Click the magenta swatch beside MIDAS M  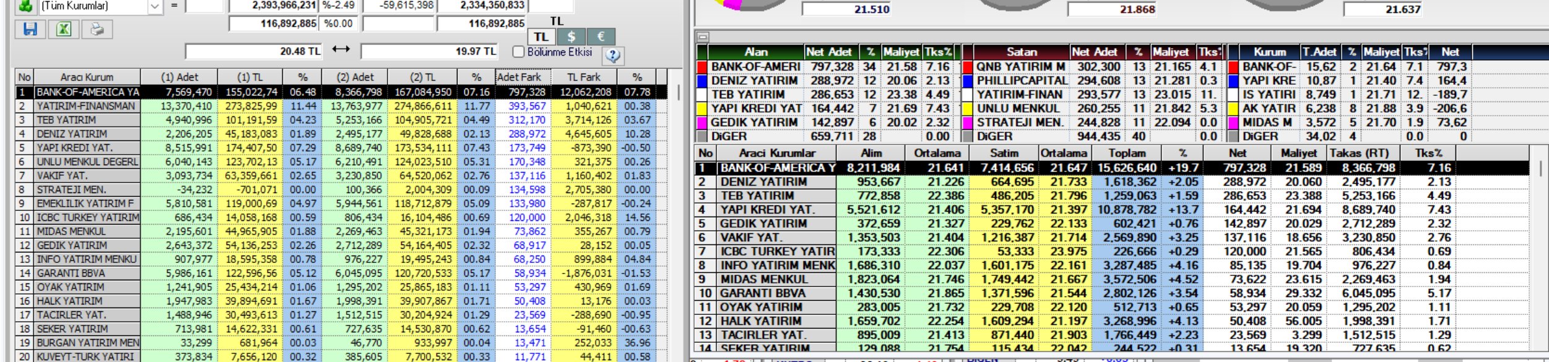tap(1233, 123)
